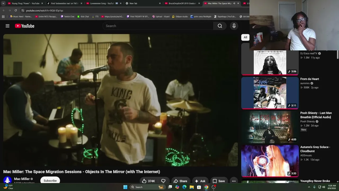
Task: Click the magnifier search button
Action: [x=220, y=26]
